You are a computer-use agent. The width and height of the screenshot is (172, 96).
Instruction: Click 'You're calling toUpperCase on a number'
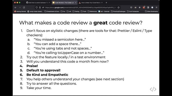(69, 53)
